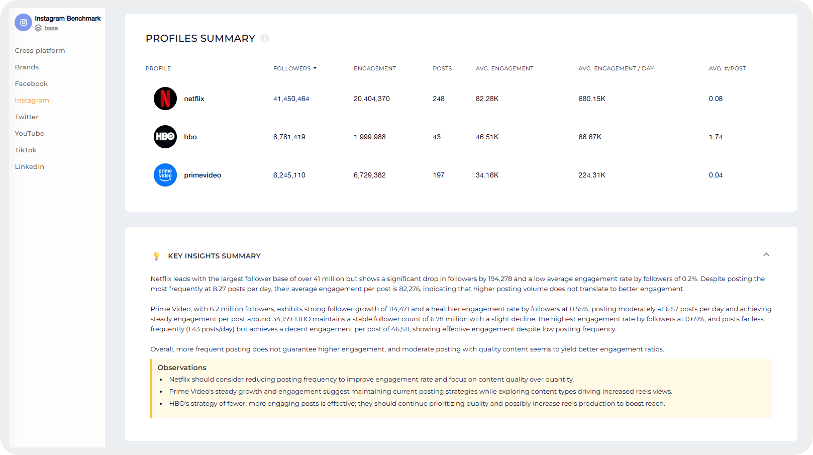This screenshot has height=455, width=813.
Task: Click Netflix avg engagement 82.28K
Action: click(487, 99)
